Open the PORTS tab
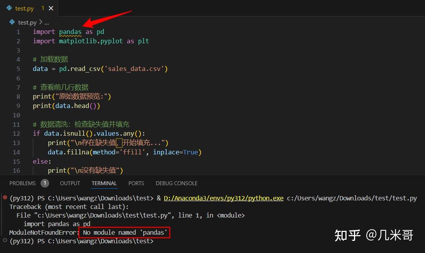 coord(136,183)
